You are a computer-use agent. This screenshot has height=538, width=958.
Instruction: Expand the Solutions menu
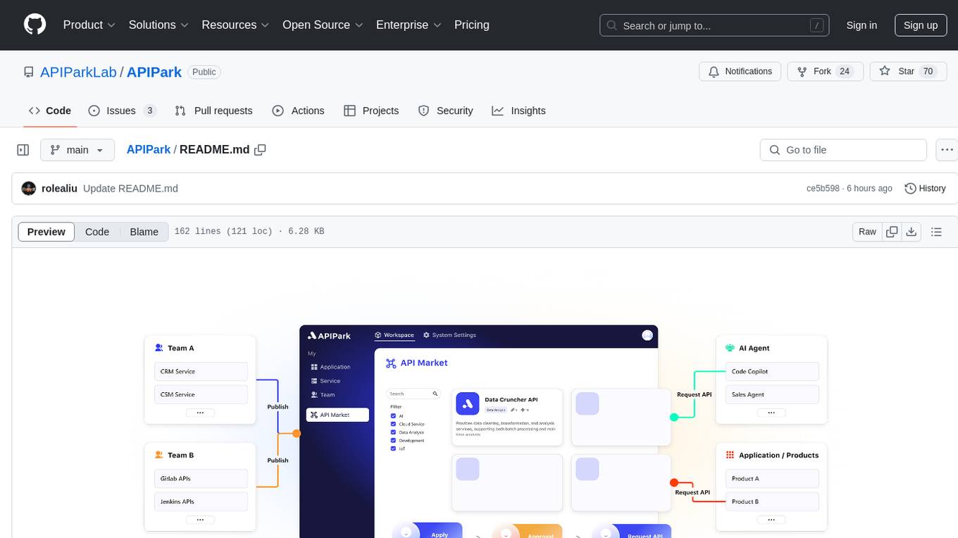pos(158,25)
